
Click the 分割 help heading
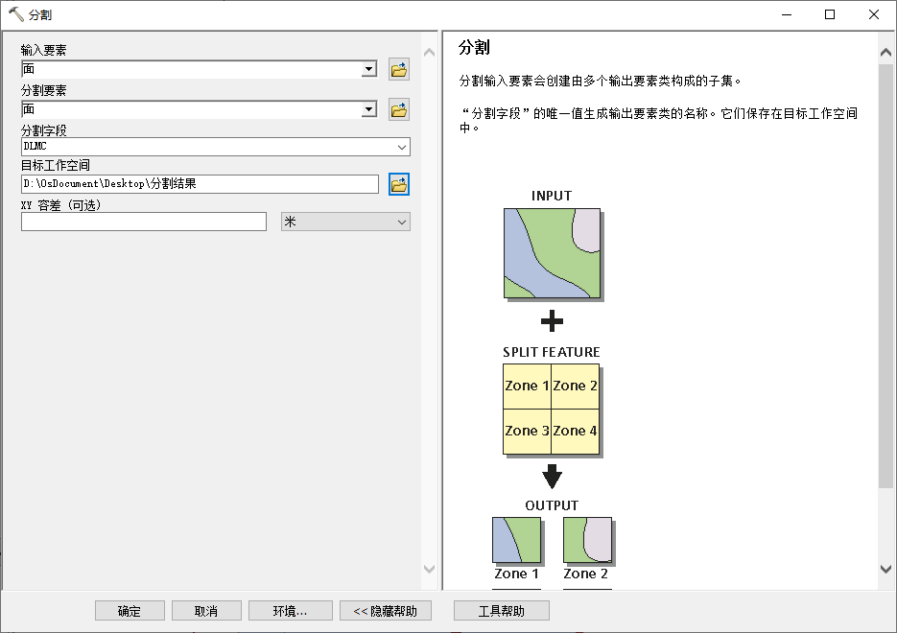[x=474, y=47]
